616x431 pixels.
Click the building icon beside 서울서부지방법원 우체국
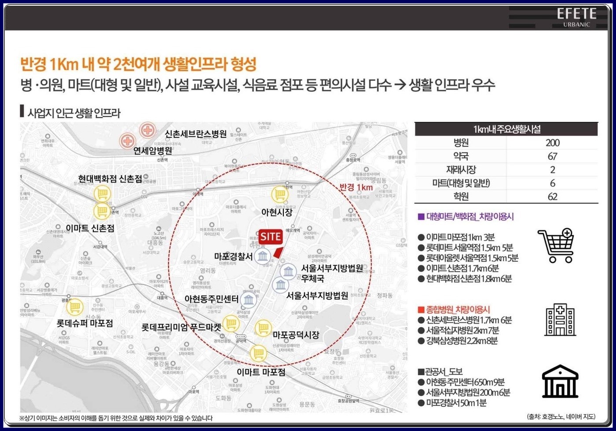click(288, 272)
